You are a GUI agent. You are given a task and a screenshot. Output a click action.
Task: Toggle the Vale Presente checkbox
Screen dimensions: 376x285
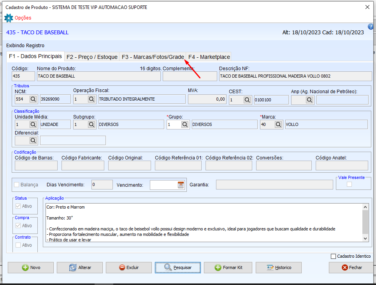click(350, 184)
